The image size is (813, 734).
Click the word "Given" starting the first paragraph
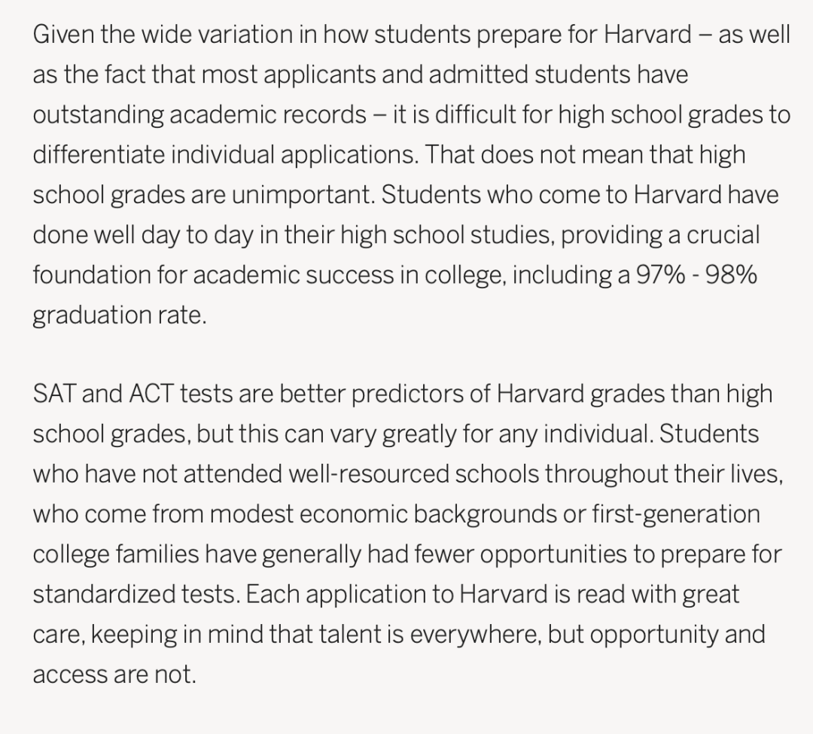[x=63, y=35]
